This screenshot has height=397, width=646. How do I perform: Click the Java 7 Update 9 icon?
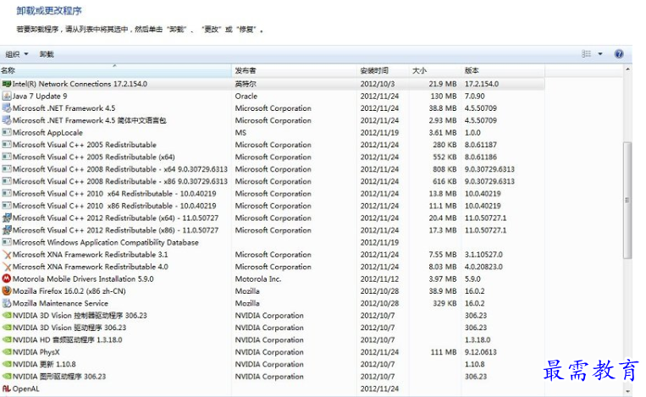(x=7, y=96)
